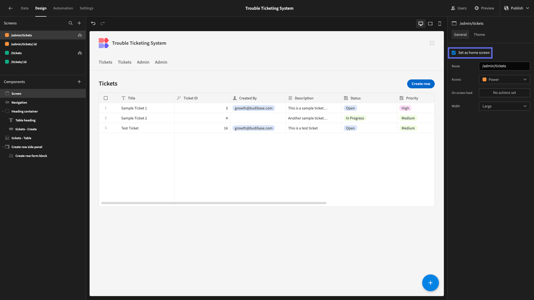The width and height of the screenshot is (534, 300).
Task: Click the undo arrow icon
Action: click(93, 23)
